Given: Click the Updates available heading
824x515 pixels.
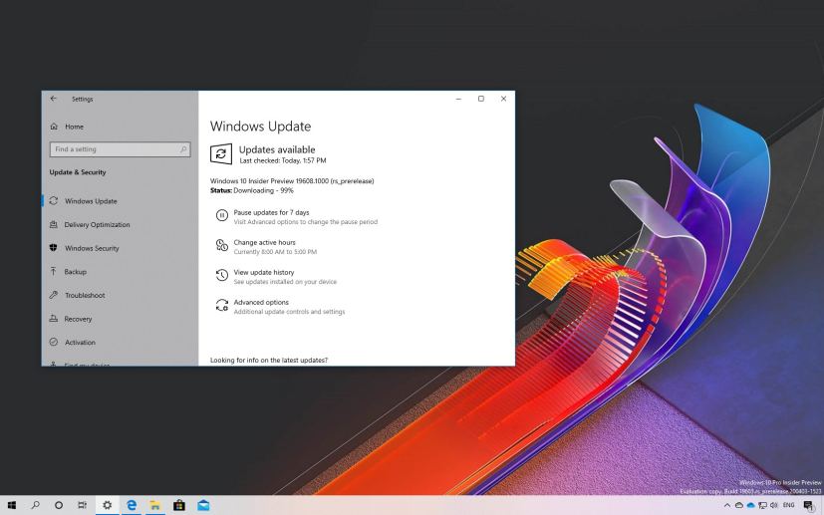Looking at the screenshot, I should pyautogui.click(x=277, y=149).
